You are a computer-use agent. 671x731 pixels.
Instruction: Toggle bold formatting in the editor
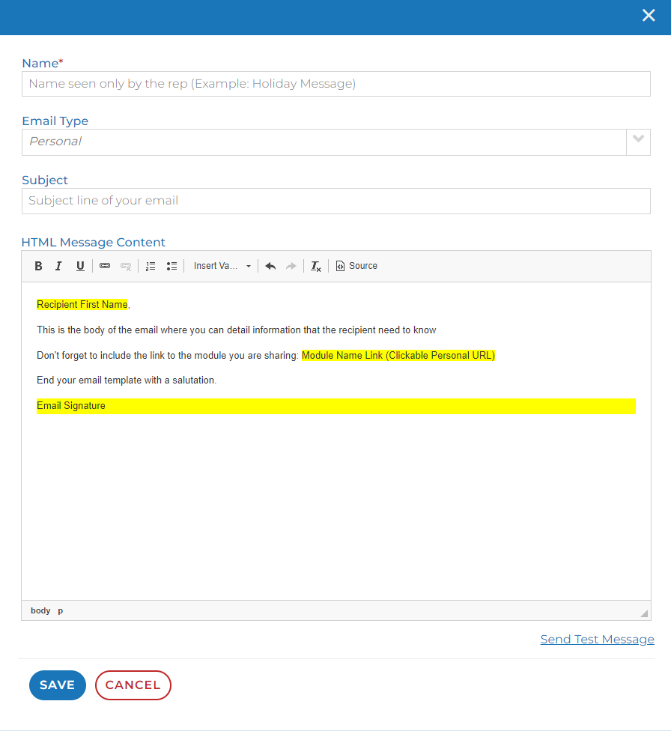tap(39, 266)
